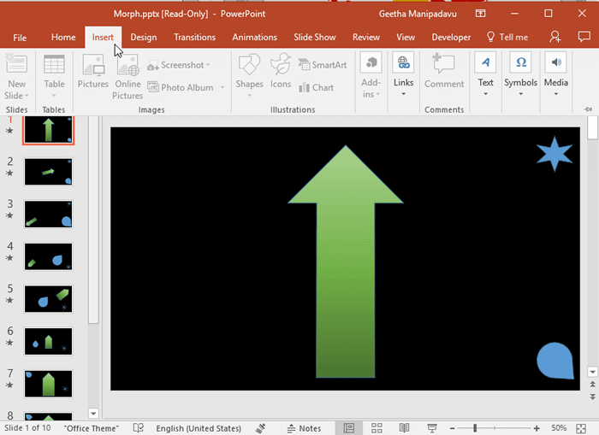Toggle the Notes pane

(304, 427)
